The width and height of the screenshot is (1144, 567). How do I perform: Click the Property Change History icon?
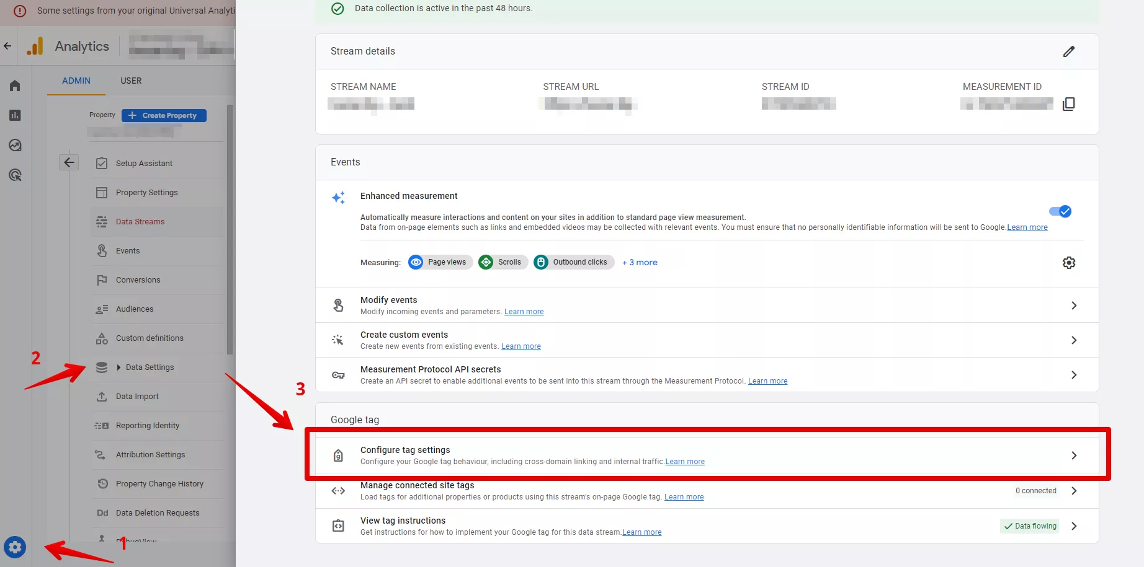pyautogui.click(x=103, y=483)
